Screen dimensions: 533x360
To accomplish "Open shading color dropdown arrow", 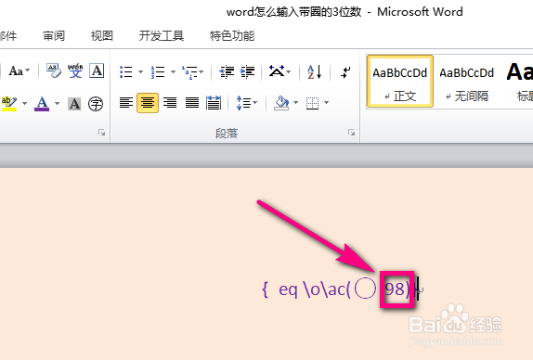I will 295,103.
